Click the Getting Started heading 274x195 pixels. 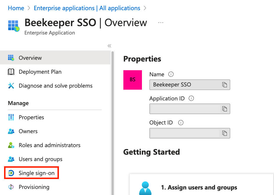coord(152,152)
